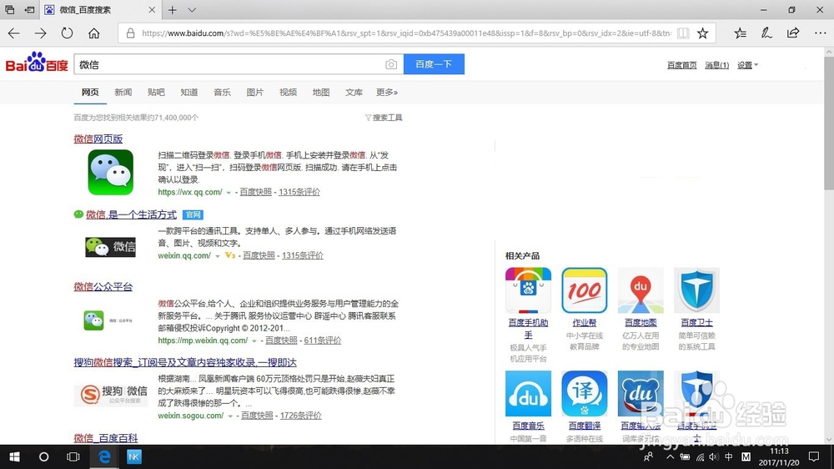Switch to the 音乐 tab

[222, 92]
